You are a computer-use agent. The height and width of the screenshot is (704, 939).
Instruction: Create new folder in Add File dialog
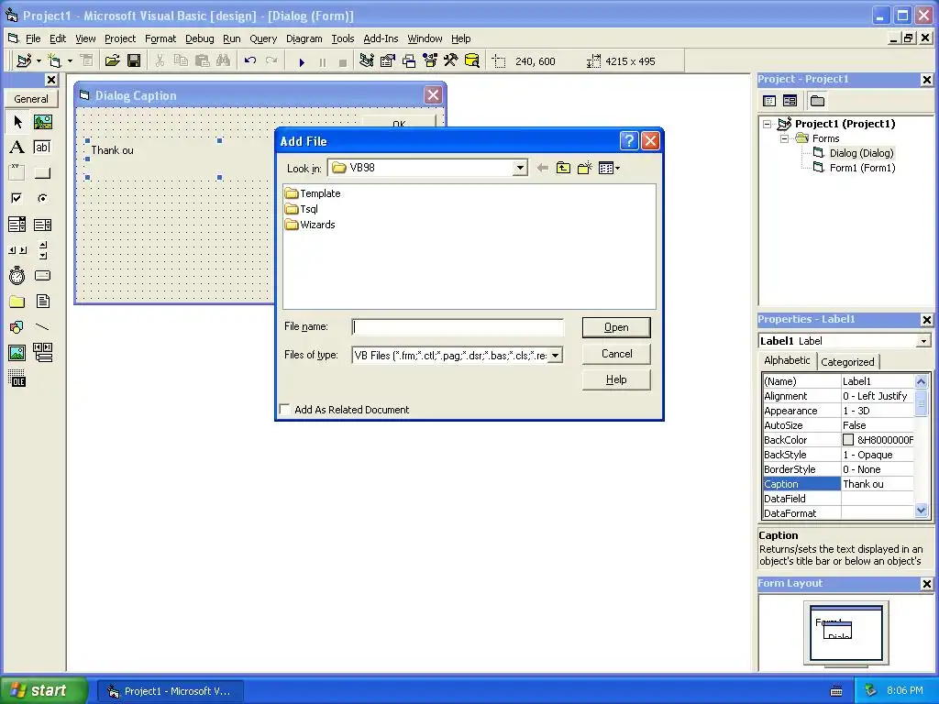coord(584,169)
